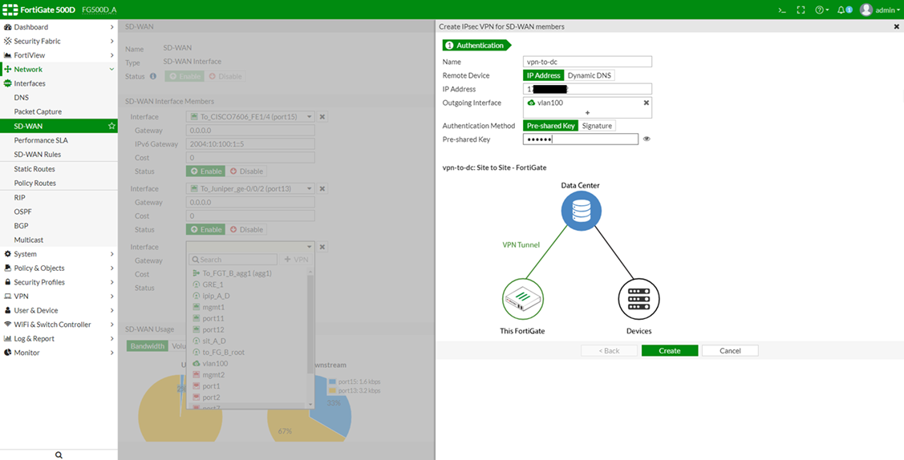Image resolution: width=904 pixels, height=460 pixels.
Task: Go to Performance SLA page
Action: [41, 140]
